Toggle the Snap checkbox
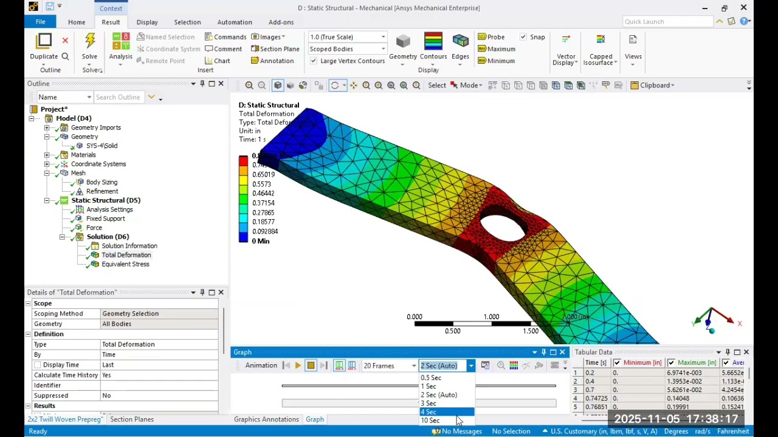The image size is (778, 437). pyautogui.click(x=523, y=37)
